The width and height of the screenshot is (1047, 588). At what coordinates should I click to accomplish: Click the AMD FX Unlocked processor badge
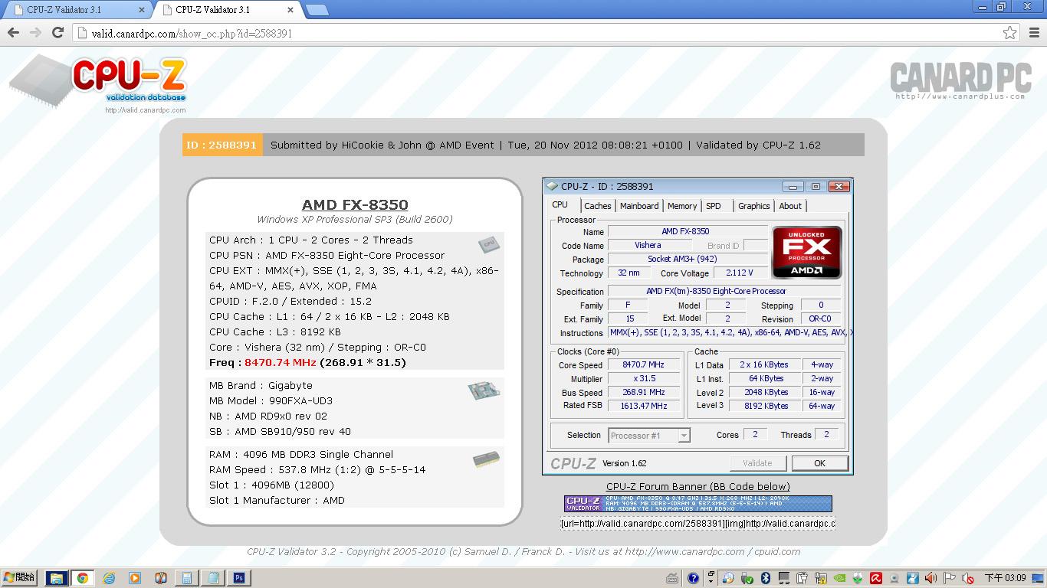click(x=806, y=252)
